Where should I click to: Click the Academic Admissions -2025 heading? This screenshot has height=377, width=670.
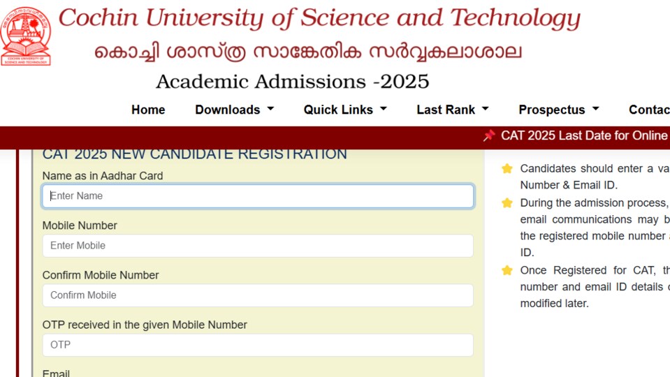[x=292, y=82]
